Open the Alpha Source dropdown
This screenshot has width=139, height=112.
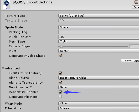(99, 78)
